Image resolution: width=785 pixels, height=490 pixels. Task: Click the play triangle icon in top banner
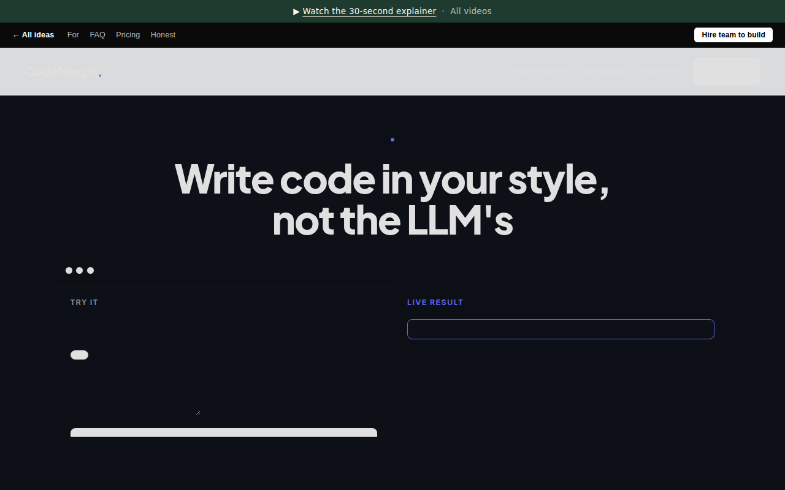(297, 11)
